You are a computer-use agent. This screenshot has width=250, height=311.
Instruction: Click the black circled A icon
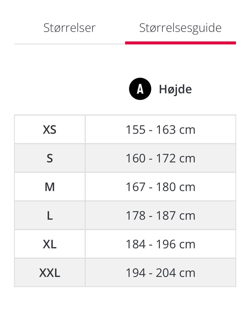click(140, 89)
